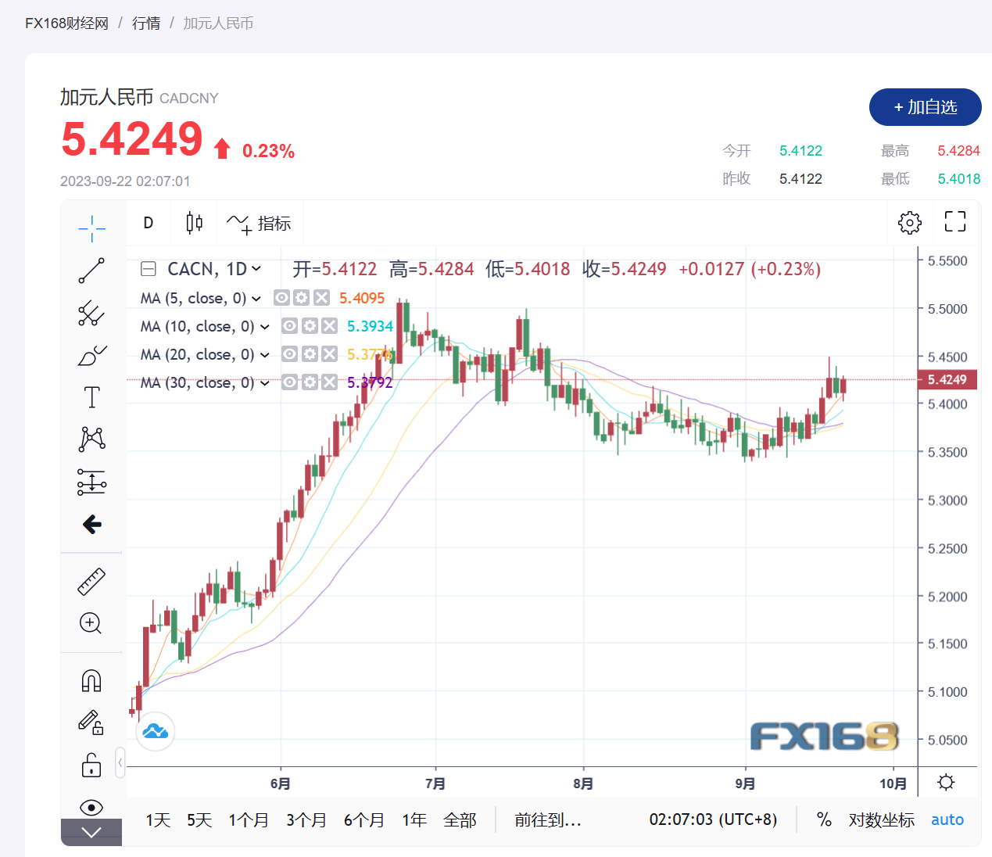
Task: Open the 指标 indicators menu
Action: [260, 224]
